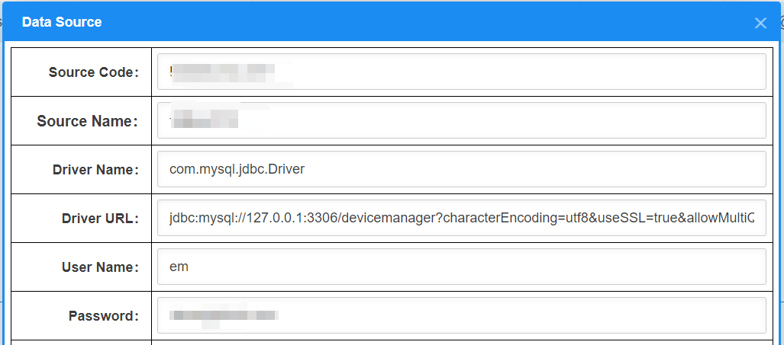
Task: Click the Driver URL label
Action: coord(100,219)
